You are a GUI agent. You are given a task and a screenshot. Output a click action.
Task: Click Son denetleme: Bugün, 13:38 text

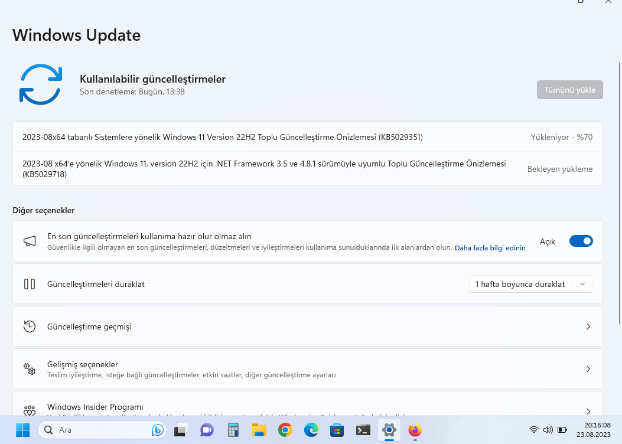(x=132, y=92)
